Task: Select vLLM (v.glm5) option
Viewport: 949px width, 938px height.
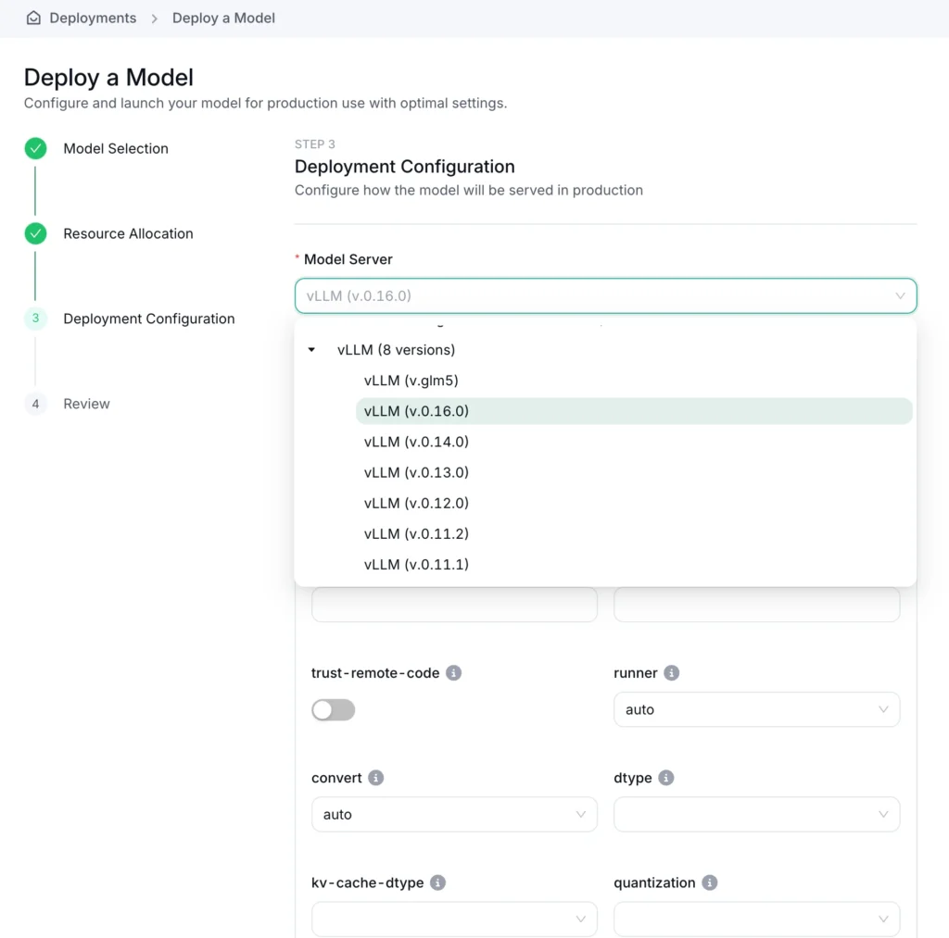Action: click(x=411, y=381)
